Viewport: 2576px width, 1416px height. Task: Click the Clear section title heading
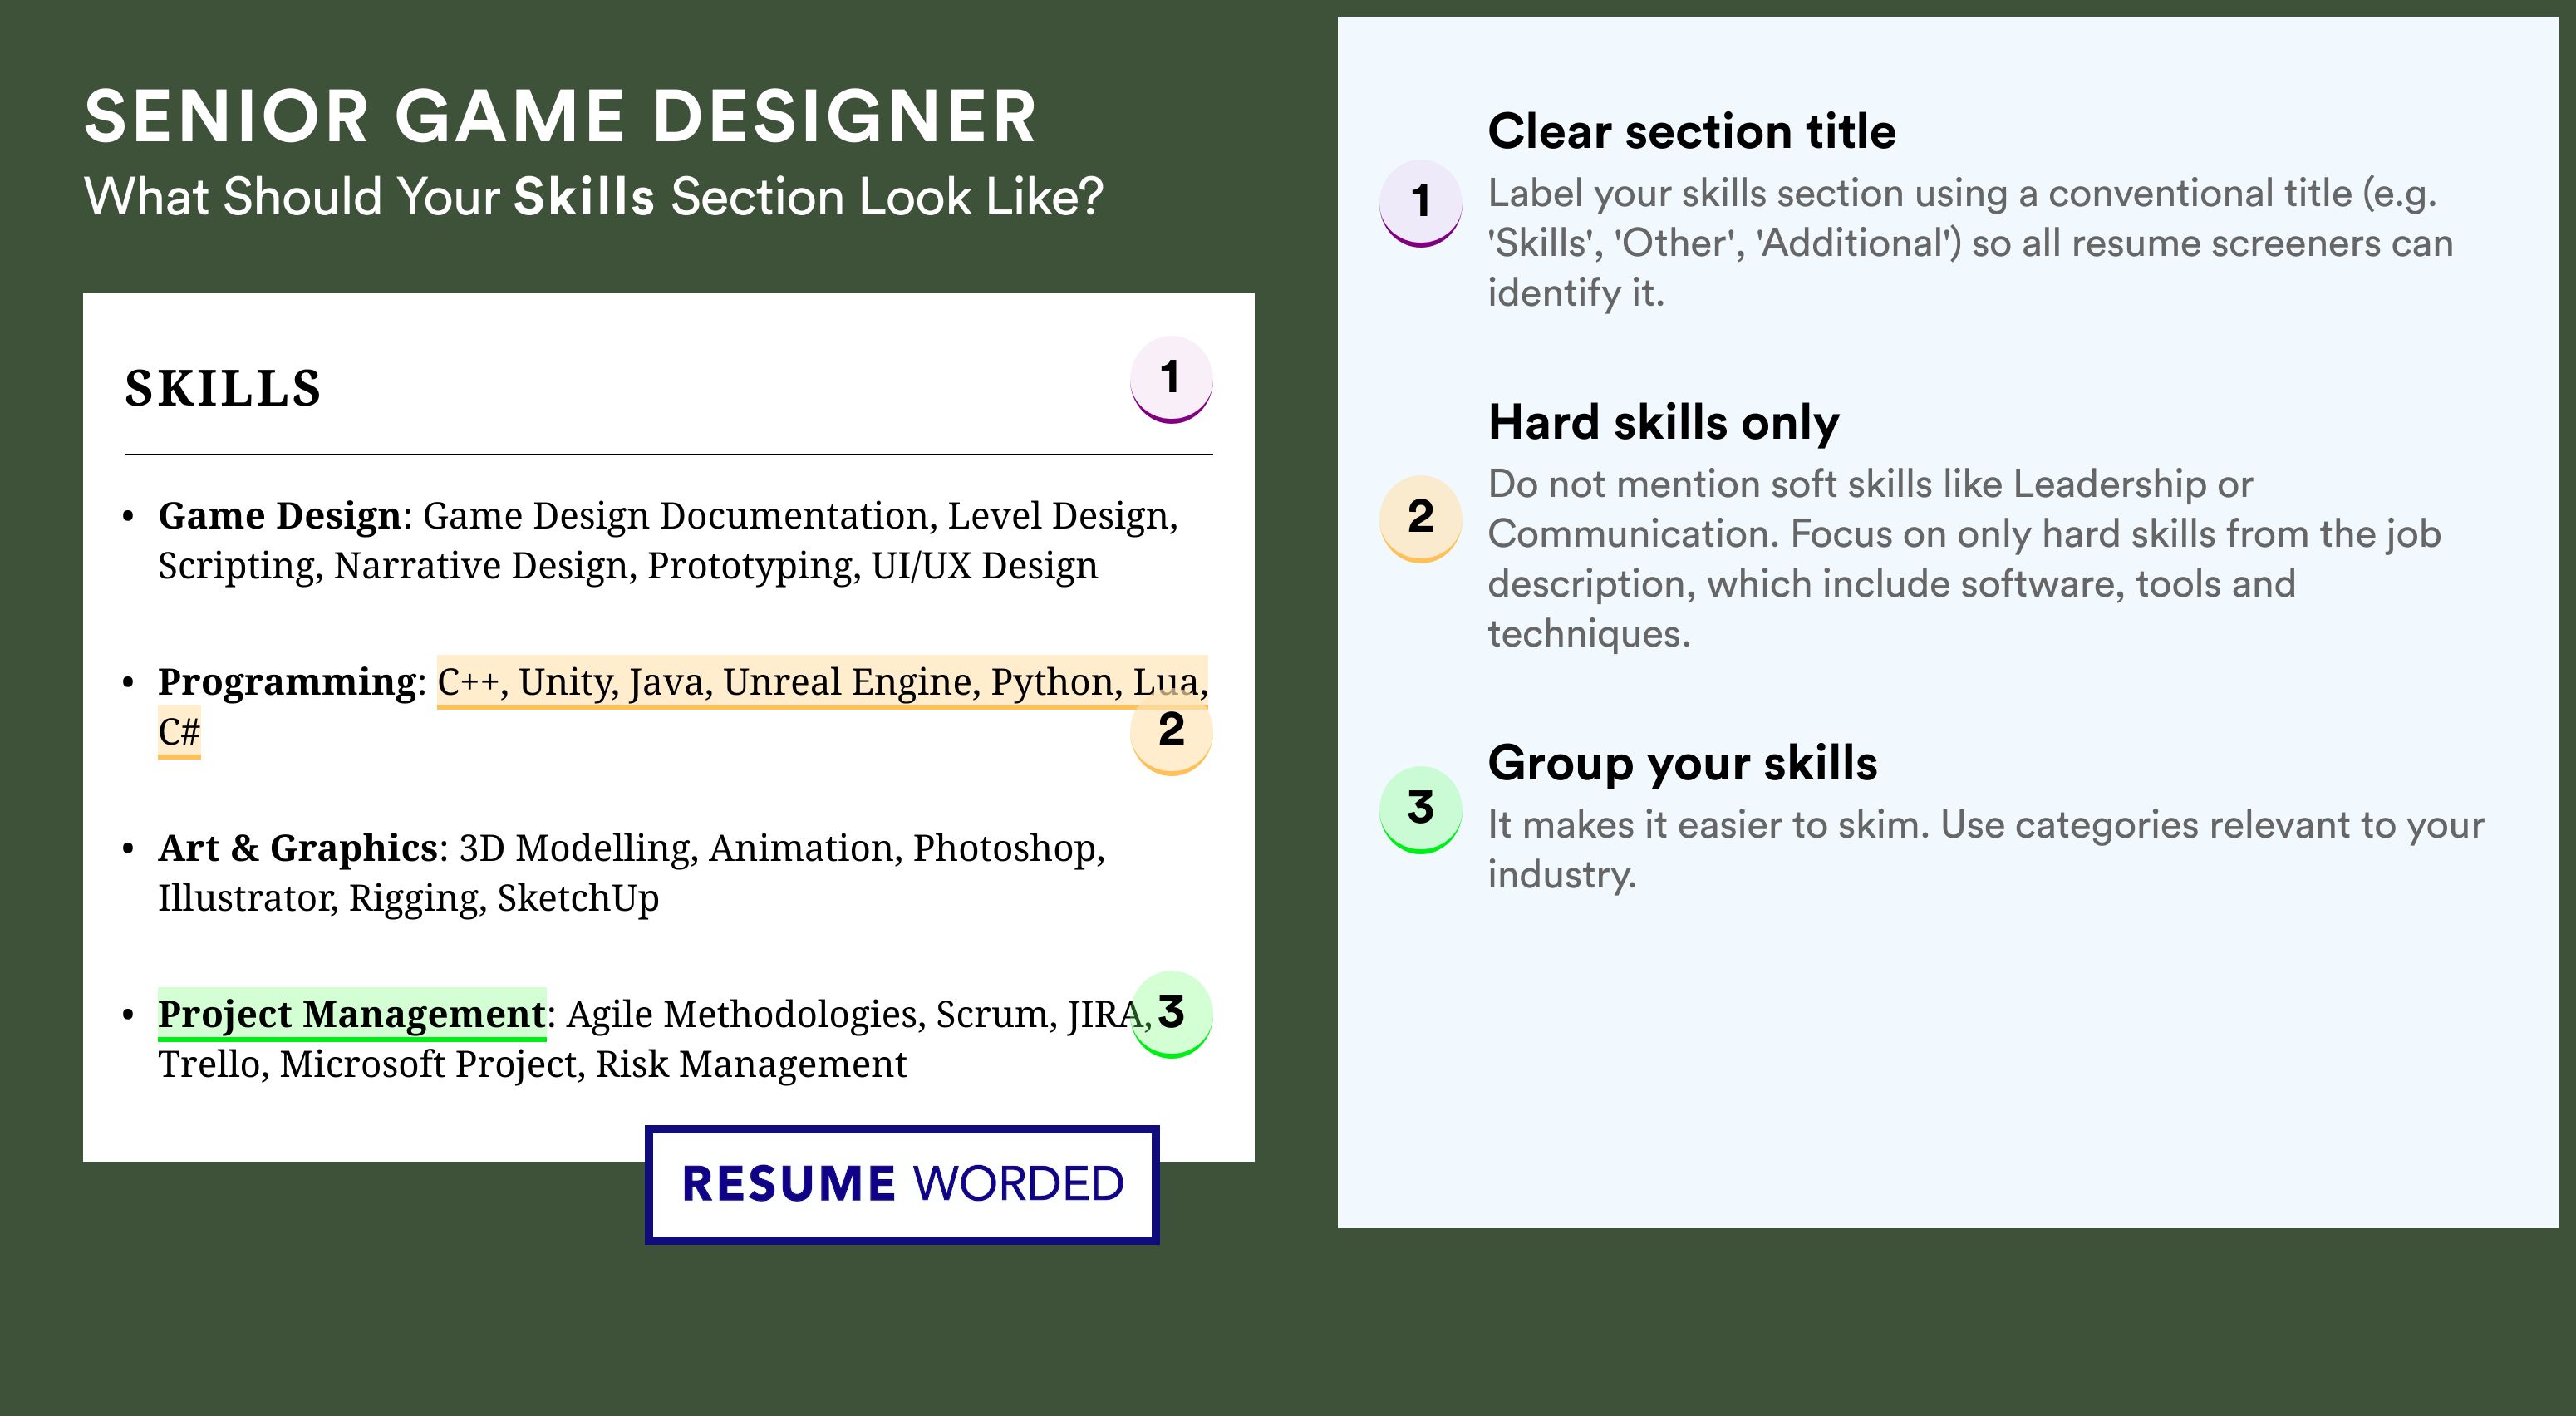point(1691,131)
